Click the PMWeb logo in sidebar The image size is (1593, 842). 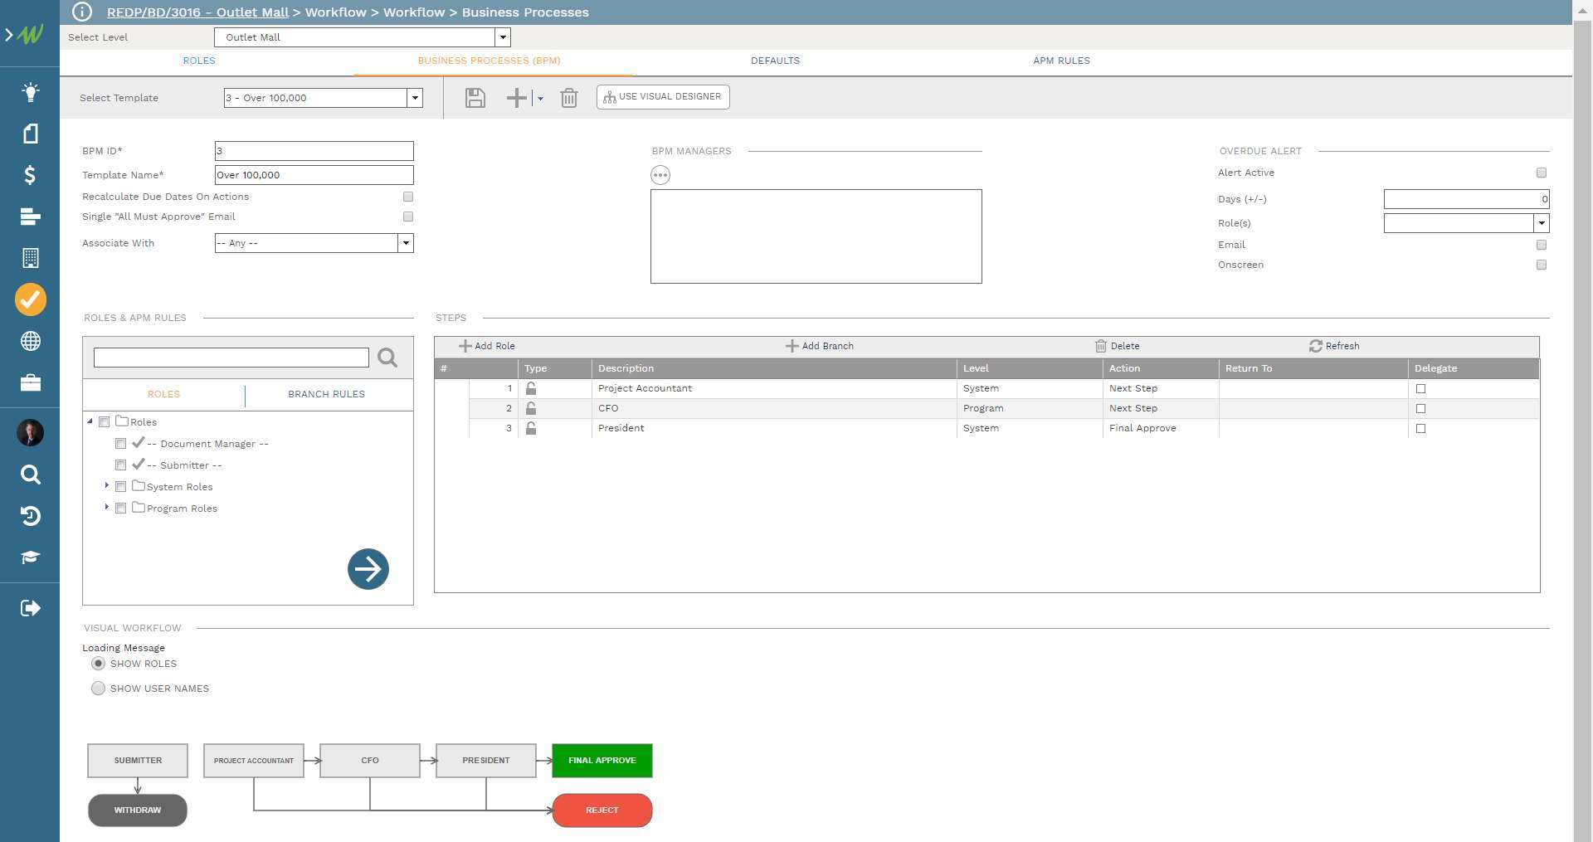(31, 35)
